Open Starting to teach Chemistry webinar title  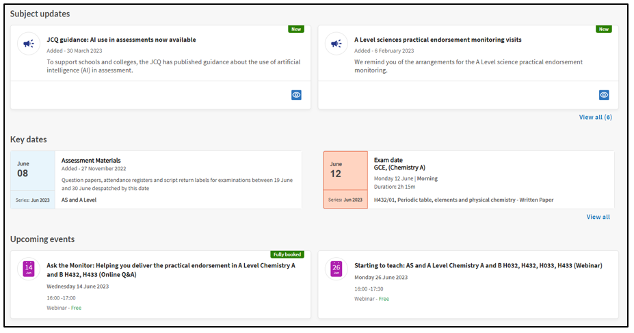point(478,265)
